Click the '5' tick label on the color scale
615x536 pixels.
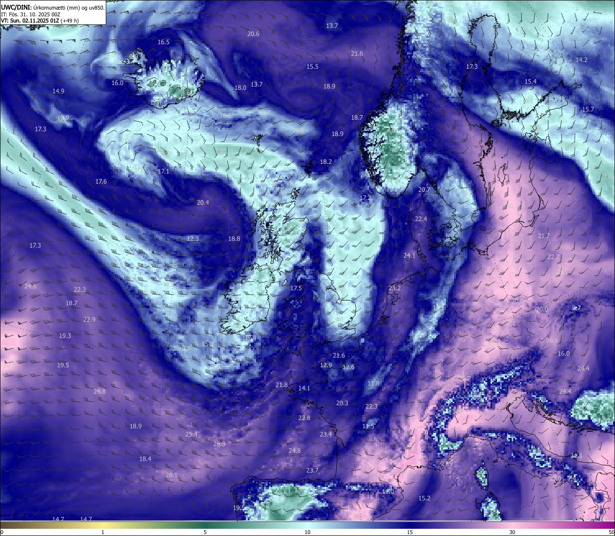(x=205, y=532)
